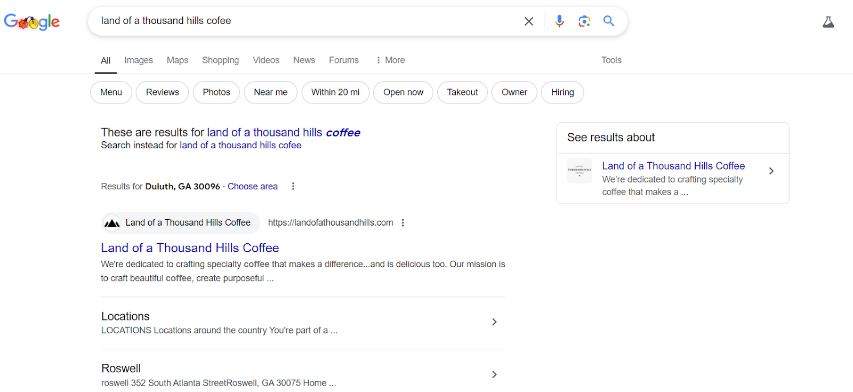This screenshot has width=853, height=392.
Task: Apply the Takeout filter chip
Action: tap(462, 92)
